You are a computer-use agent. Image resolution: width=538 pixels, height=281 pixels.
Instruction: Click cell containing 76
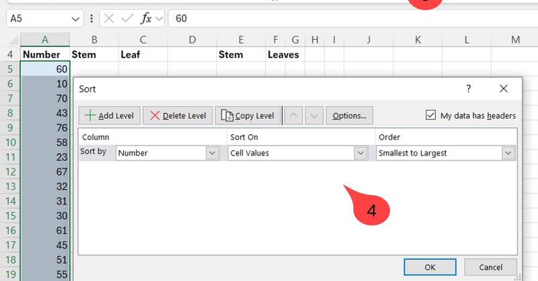[x=45, y=127]
